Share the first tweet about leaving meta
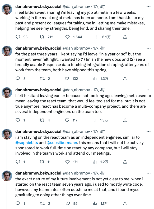This screenshot has height=209, width=154. click(x=125, y=37)
